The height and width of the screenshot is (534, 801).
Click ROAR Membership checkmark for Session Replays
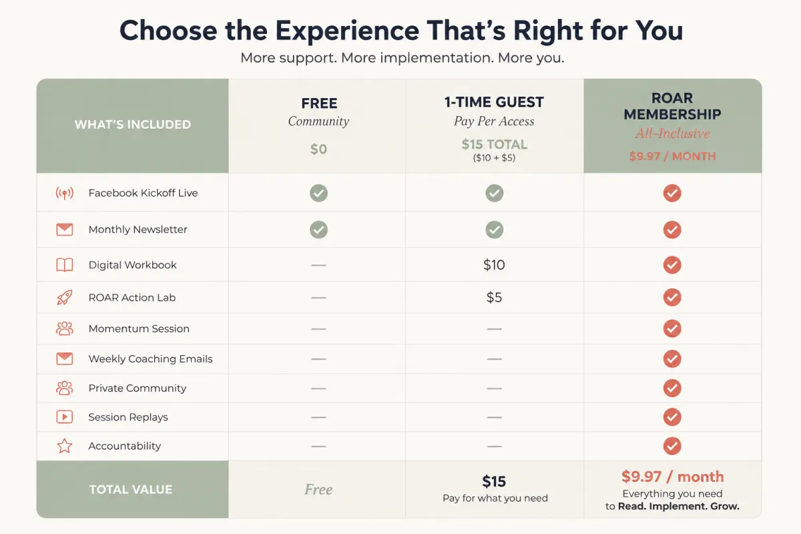(672, 417)
